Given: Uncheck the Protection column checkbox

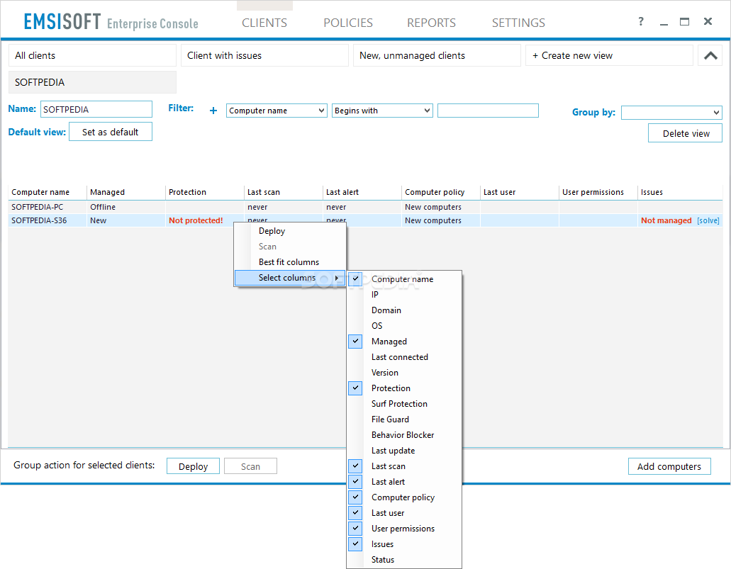Looking at the screenshot, I should [355, 388].
